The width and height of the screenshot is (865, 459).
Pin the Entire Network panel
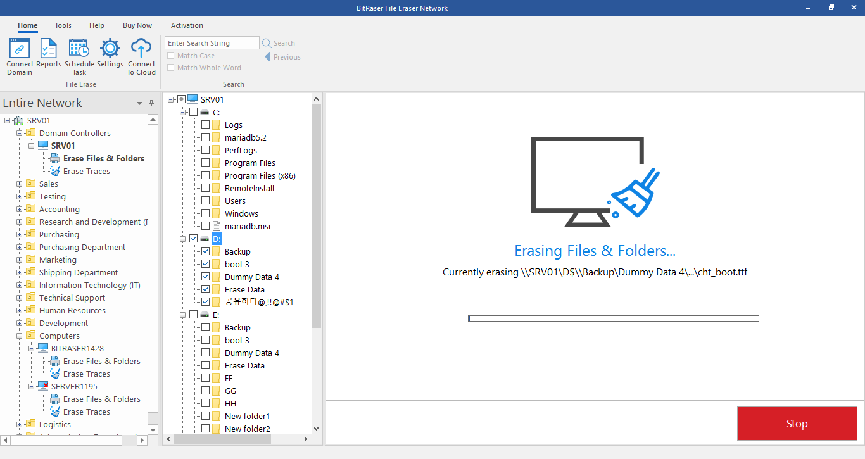pos(151,103)
